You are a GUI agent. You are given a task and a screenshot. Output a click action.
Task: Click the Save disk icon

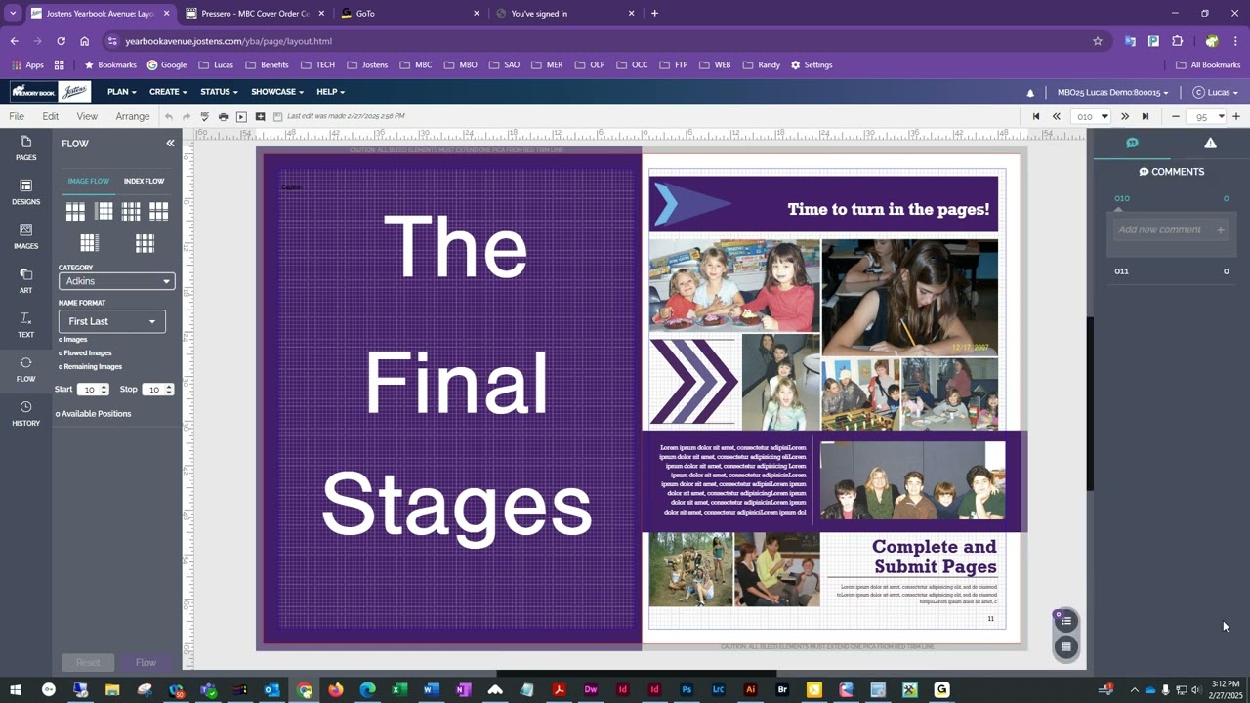(x=278, y=116)
